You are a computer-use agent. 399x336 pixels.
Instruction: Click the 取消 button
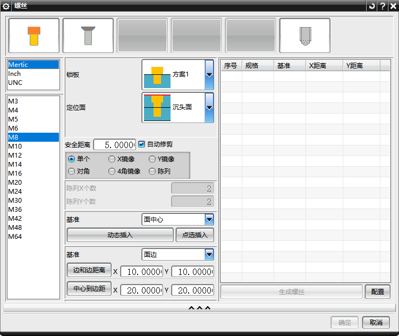[x=376, y=323]
